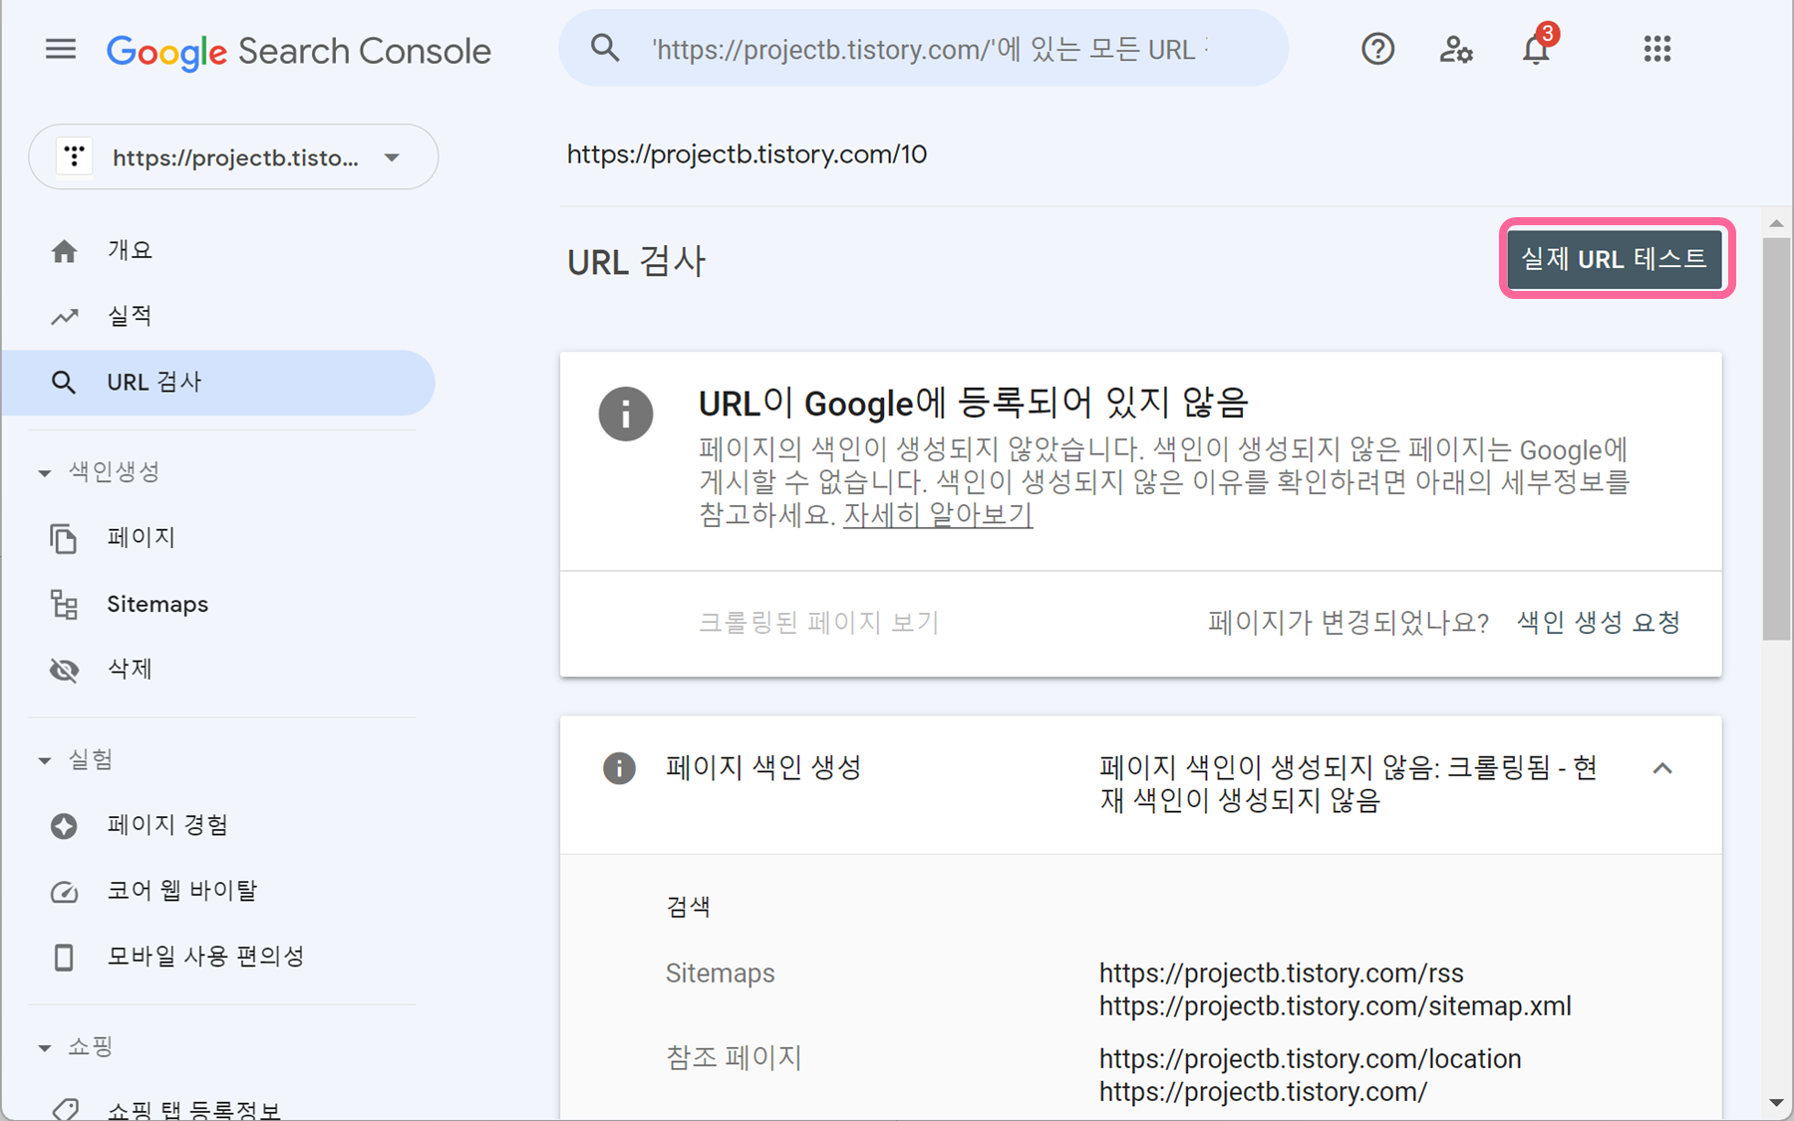Collapse the 쇼핑 sidebar section
The width and height of the screenshot is (1794, 1121).
tap(44, 1047)
